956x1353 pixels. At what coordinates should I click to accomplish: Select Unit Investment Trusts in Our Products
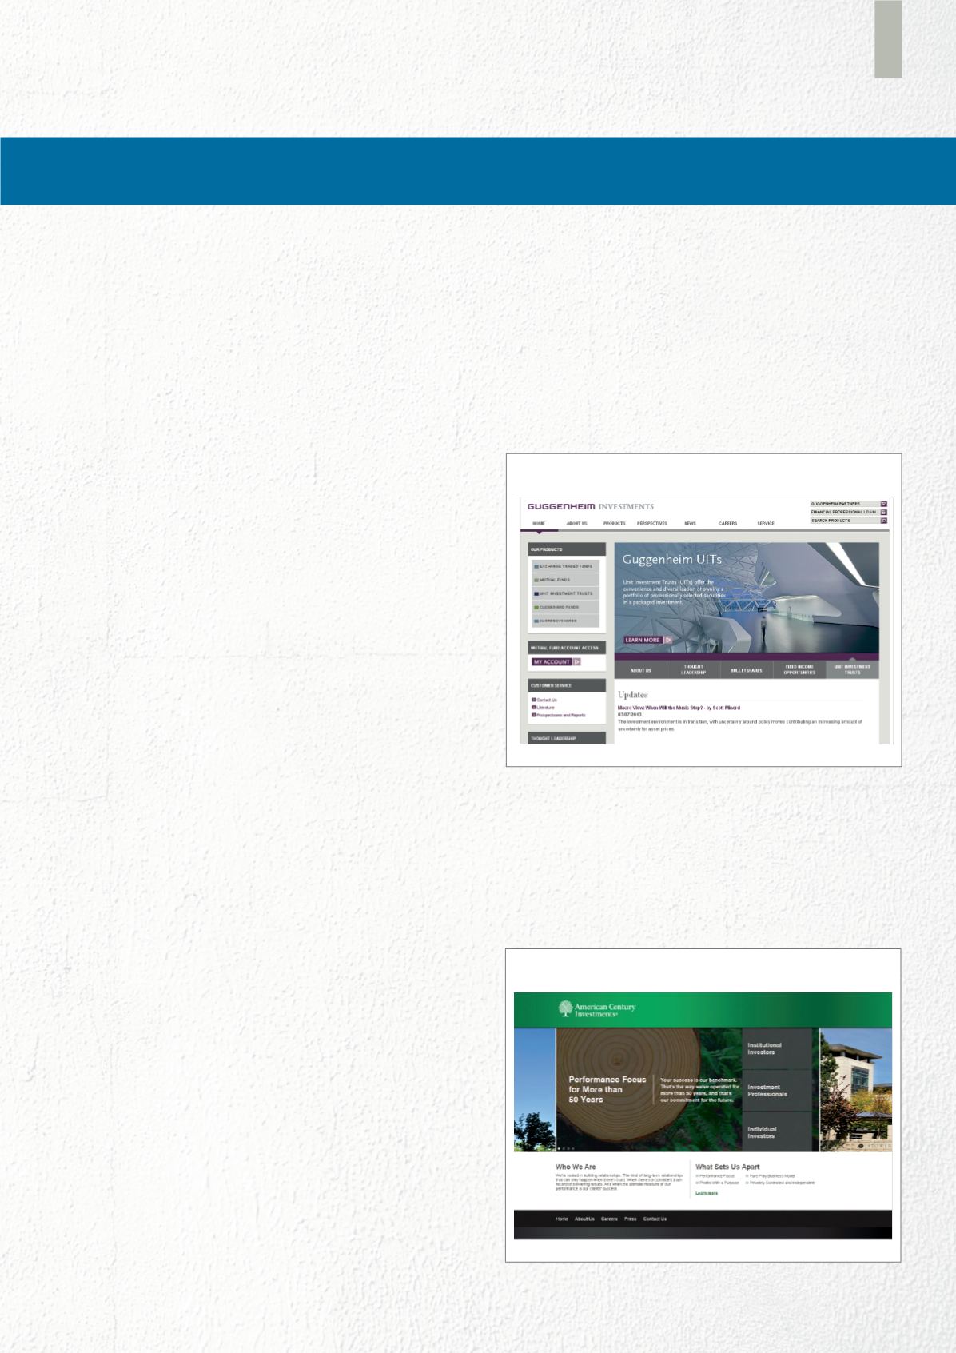pos(565,593)
